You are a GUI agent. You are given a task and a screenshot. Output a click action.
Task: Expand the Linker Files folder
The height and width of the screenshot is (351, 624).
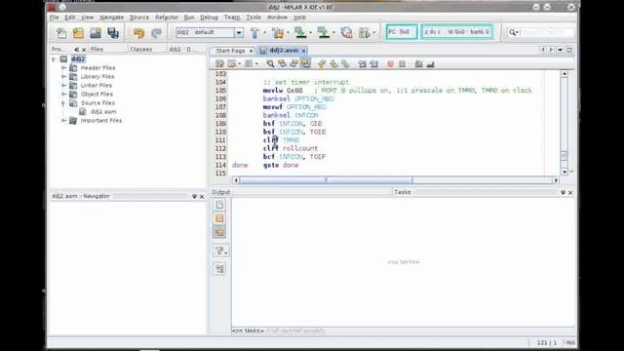click(63, 85)
